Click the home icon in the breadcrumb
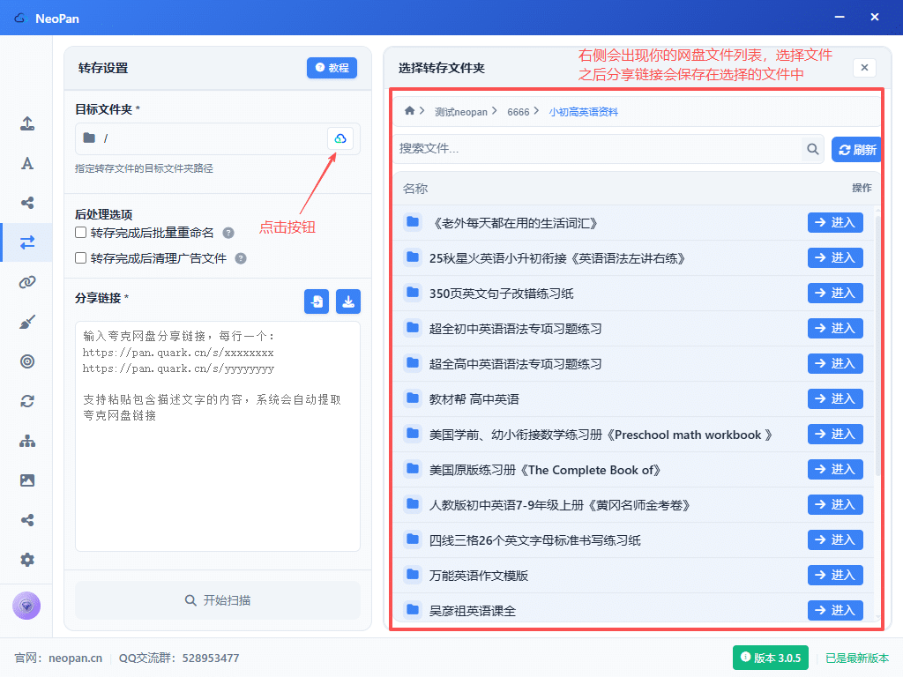Screen dimensions: 903x677 point(409,111)
